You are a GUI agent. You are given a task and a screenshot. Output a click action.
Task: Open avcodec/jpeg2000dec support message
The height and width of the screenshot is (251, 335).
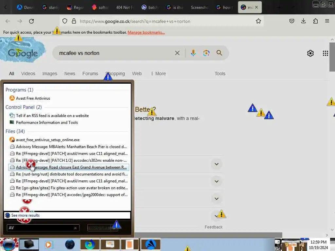click(x=68, y=195)
